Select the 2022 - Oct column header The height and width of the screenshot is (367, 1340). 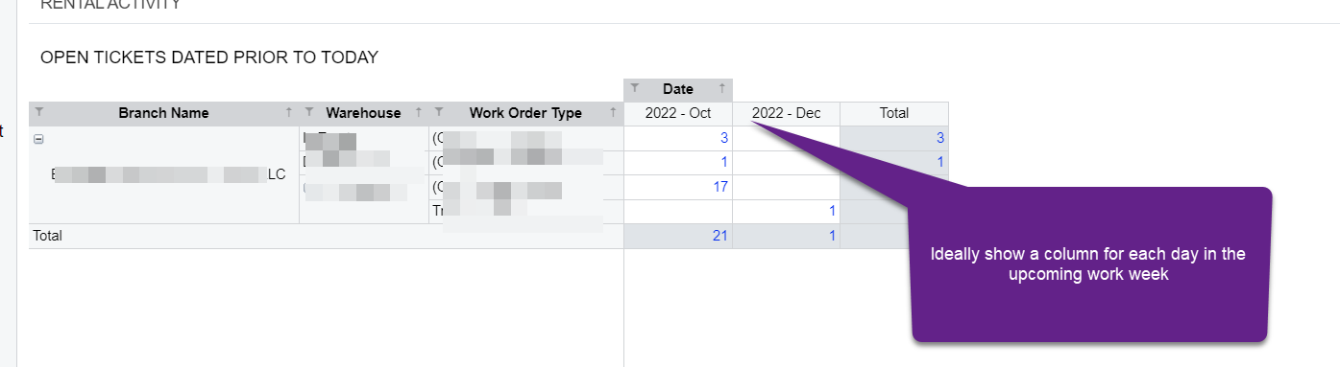click(x=678, y=113)
